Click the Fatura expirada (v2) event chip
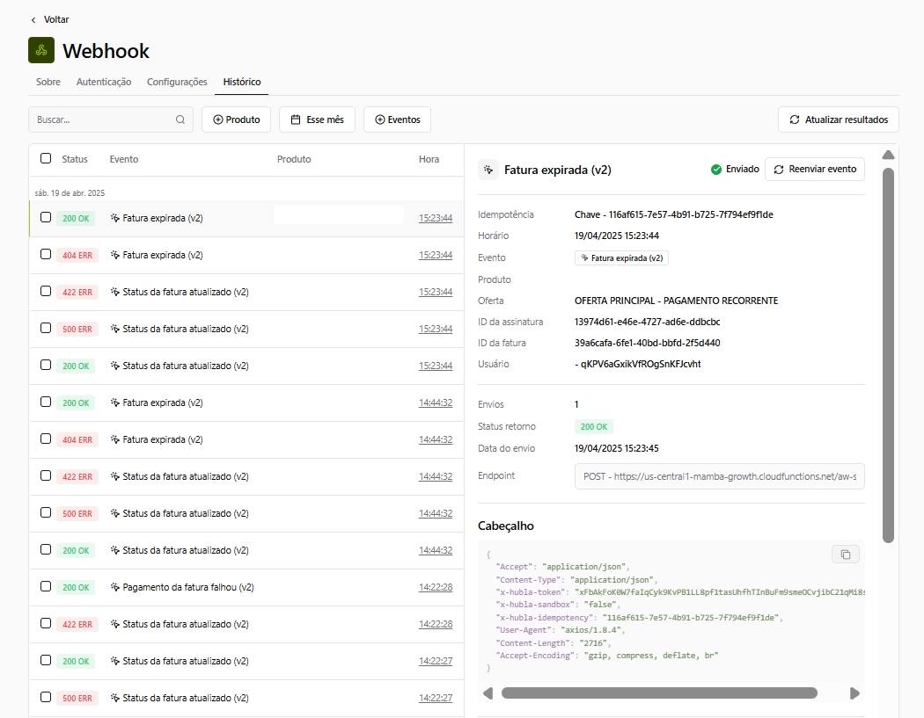The width and height of the screenshot is (924, 718). coord(621,257)
